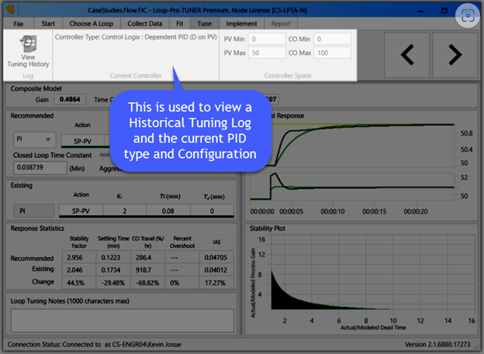Maximize the Loop-Pro Tuner window

coord(444,11)
